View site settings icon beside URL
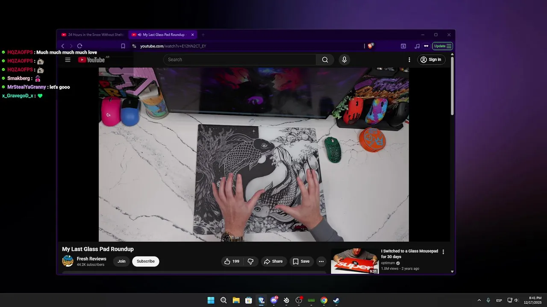Screen dimensions: 547x307 [134, 46]
